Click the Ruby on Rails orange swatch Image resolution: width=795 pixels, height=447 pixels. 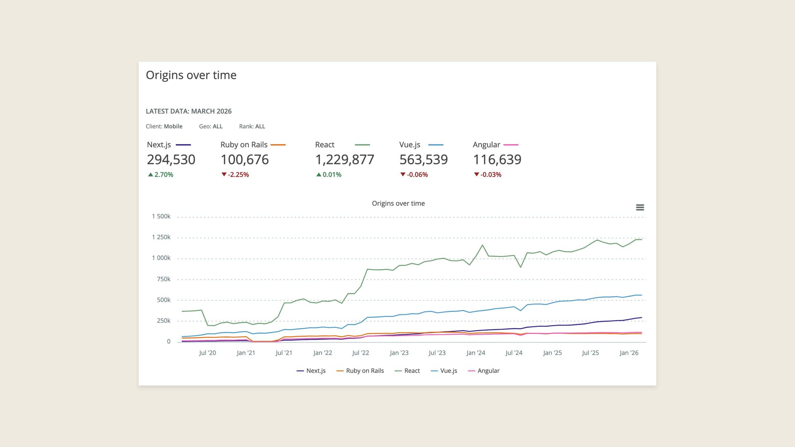tap(278, 145)
